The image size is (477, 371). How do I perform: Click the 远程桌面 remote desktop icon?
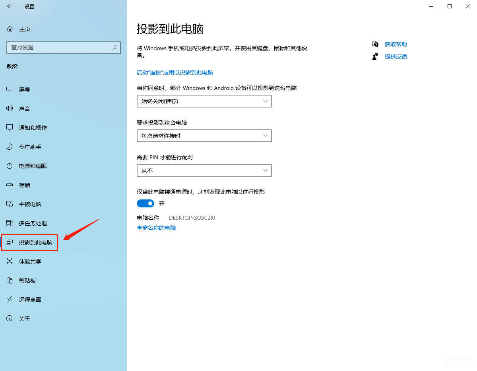(x=10, y=300)
